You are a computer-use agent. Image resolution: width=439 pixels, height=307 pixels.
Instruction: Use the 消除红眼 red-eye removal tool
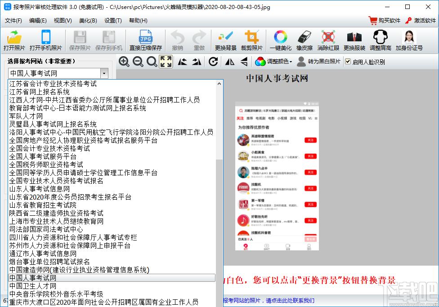tap(328, 40)
